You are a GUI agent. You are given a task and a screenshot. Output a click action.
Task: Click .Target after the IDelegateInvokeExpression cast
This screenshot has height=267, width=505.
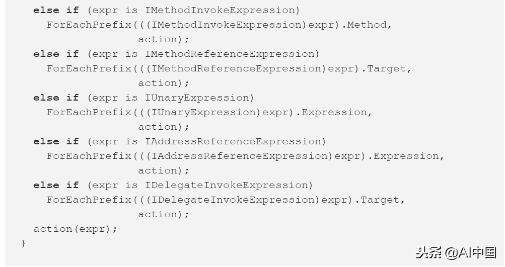[x=380, y=200]
